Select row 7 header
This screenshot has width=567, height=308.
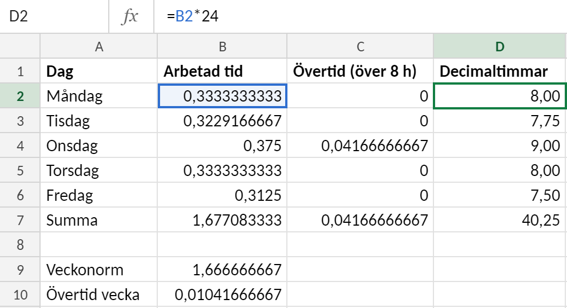[x=20, y=219]
